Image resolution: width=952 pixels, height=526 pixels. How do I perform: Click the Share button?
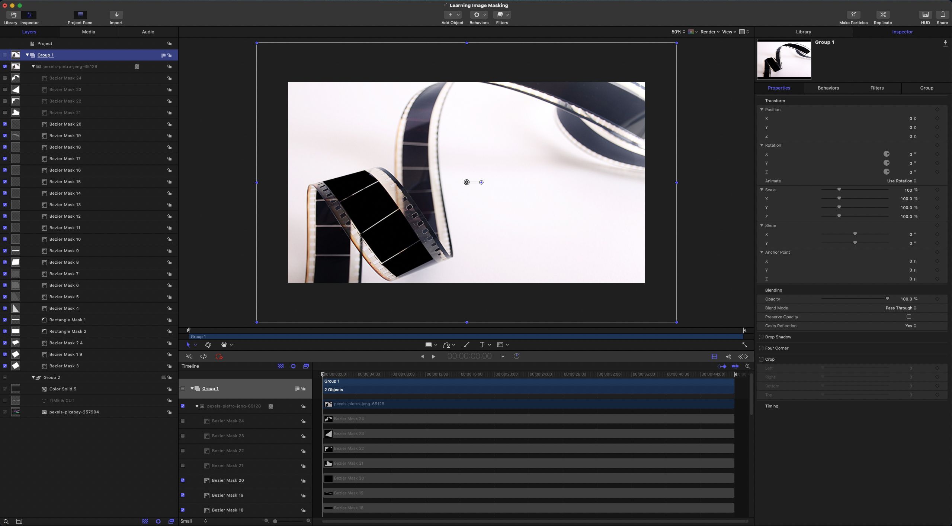point(942,14)
